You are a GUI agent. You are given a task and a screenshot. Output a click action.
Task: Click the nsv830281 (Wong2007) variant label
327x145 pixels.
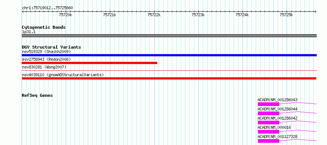44,67
